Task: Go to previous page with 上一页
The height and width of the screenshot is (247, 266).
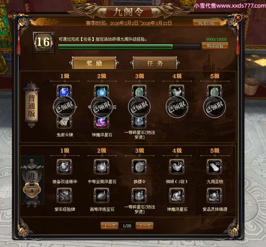Action: point(109,225)
